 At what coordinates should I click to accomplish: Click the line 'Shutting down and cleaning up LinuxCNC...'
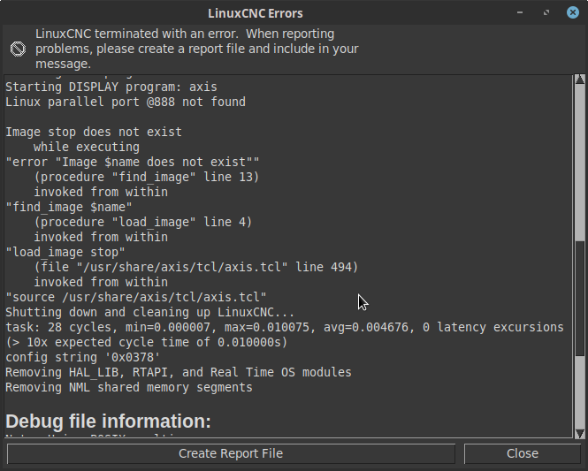point(150,312)
